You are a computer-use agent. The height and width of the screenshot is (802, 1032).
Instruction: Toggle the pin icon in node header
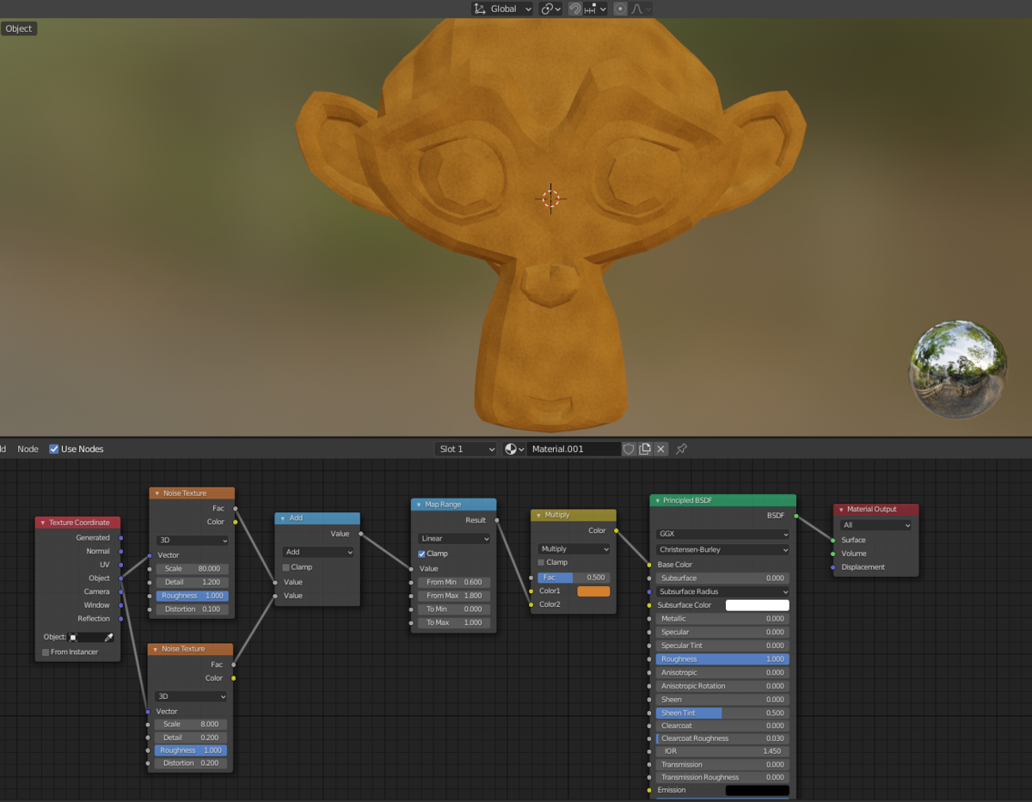(x=681, y=449)
